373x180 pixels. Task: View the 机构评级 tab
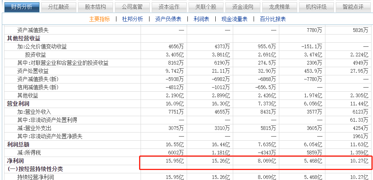(316, 7)
